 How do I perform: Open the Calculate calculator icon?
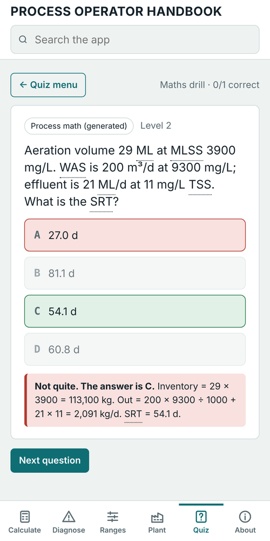coord(24,517)
